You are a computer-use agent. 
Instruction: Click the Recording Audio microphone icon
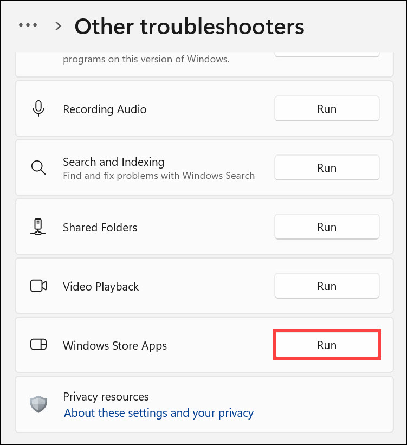[x=38, y=109]
